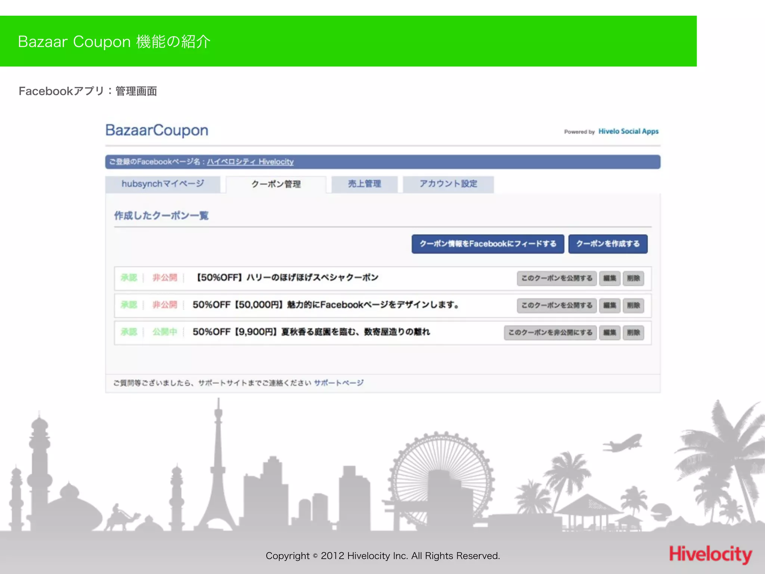
Task: Click the クーポンを作成する button
Action: 608,244
